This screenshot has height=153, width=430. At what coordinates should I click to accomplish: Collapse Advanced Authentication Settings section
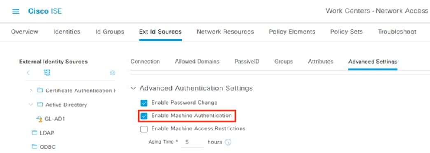pyautogui.click(x=133, y=88)
